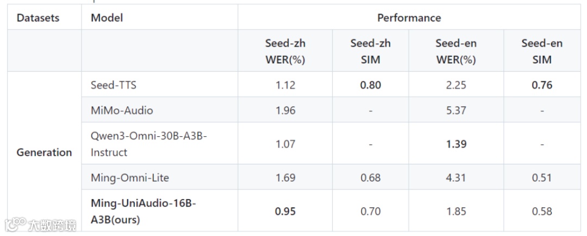
Task: Select the Model column header
Action: point(107,17)
